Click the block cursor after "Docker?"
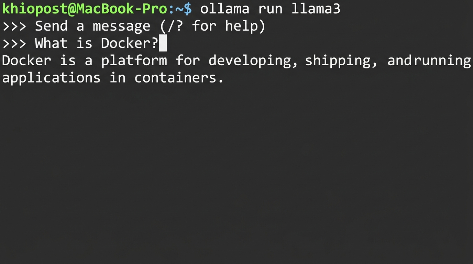The height and width of the screenshot is (264, 473). point(163,44)
